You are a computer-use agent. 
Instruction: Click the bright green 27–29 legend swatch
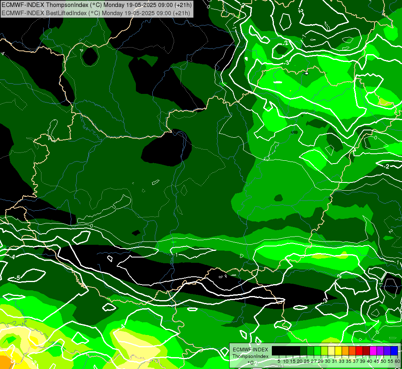[x=317, y=351]
